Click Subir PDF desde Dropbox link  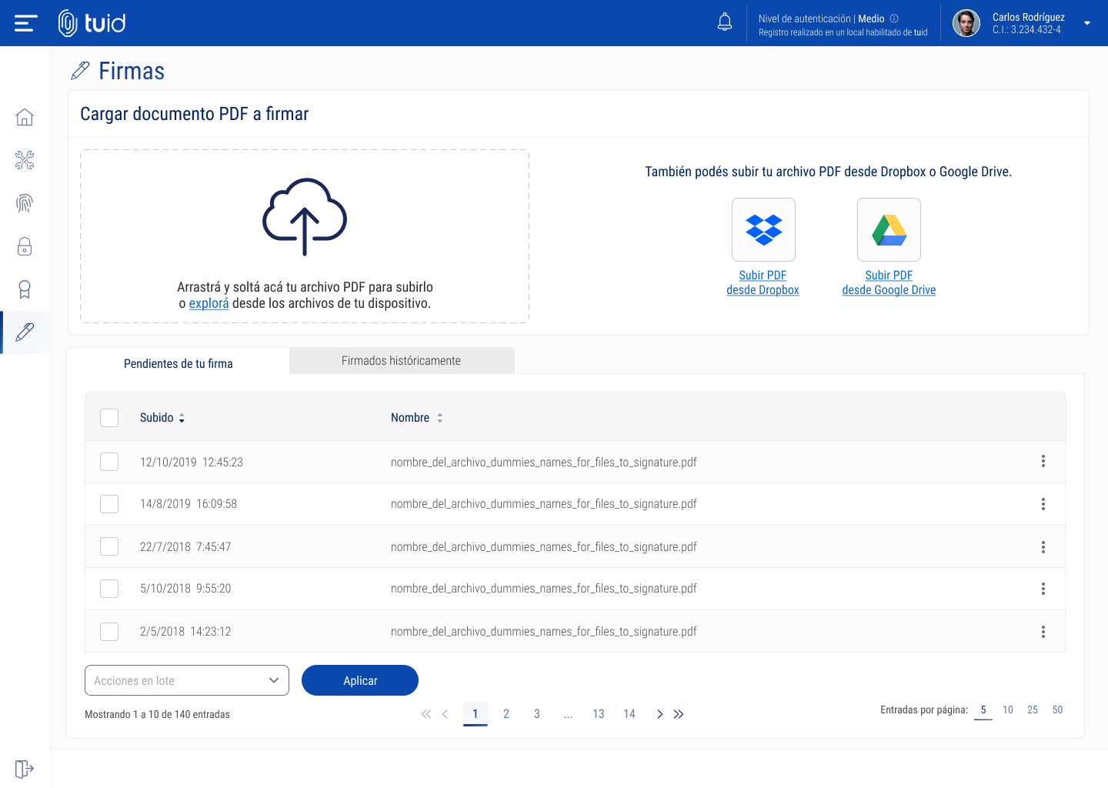click(x=763, y=282)
